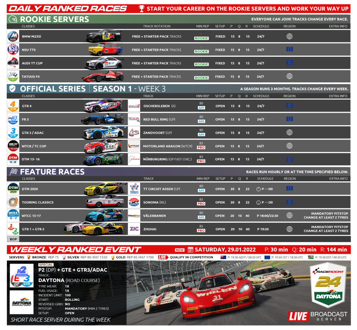Open the TT Circuit Assen track logo

point(134,189)
